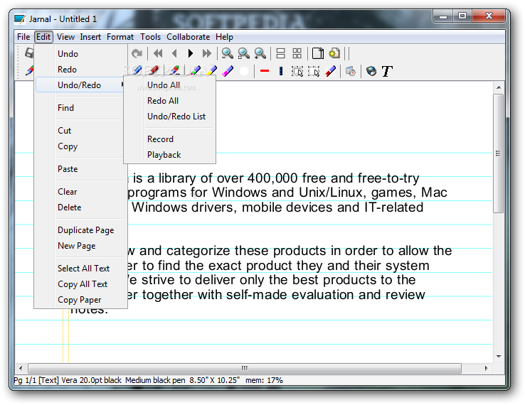The height and width of the screenshot is (405, 525).
Task: Select Record in submenu
Action: click(x=169, y=139)
